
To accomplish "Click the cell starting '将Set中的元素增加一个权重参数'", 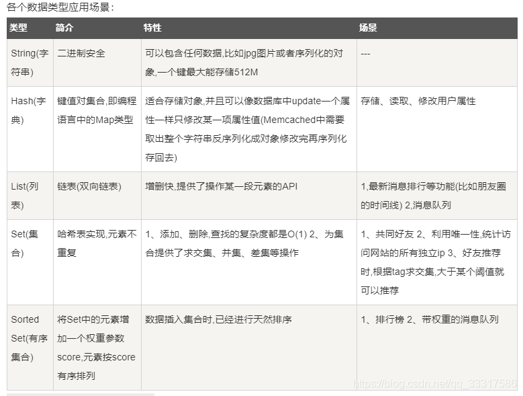I will pos(97,348).
